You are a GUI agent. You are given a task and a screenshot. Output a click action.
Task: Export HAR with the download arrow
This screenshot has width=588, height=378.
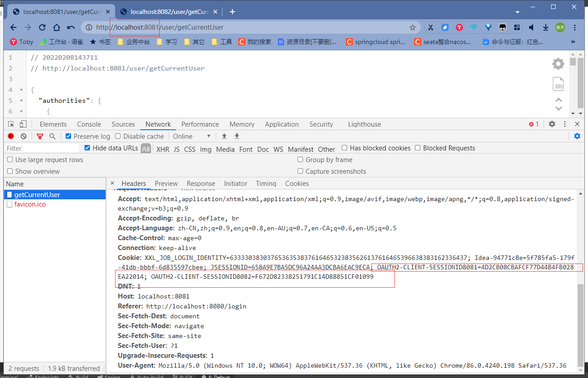237,136
